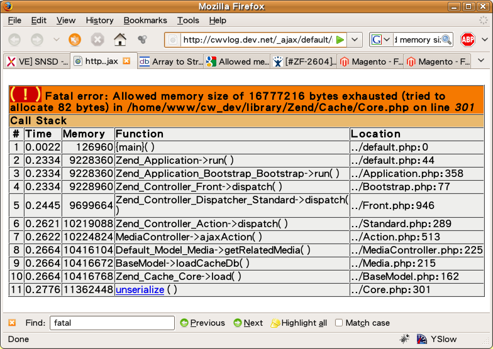The width and height of the screenshot is (493, 349).
Task: Click Previous in the find bar
Action: [202, 323]
